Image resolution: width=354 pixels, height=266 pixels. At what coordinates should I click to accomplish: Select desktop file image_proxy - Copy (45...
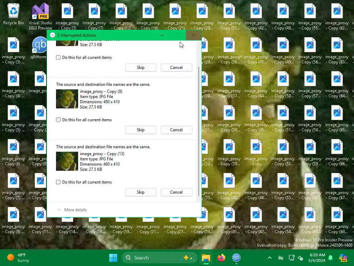256,118
